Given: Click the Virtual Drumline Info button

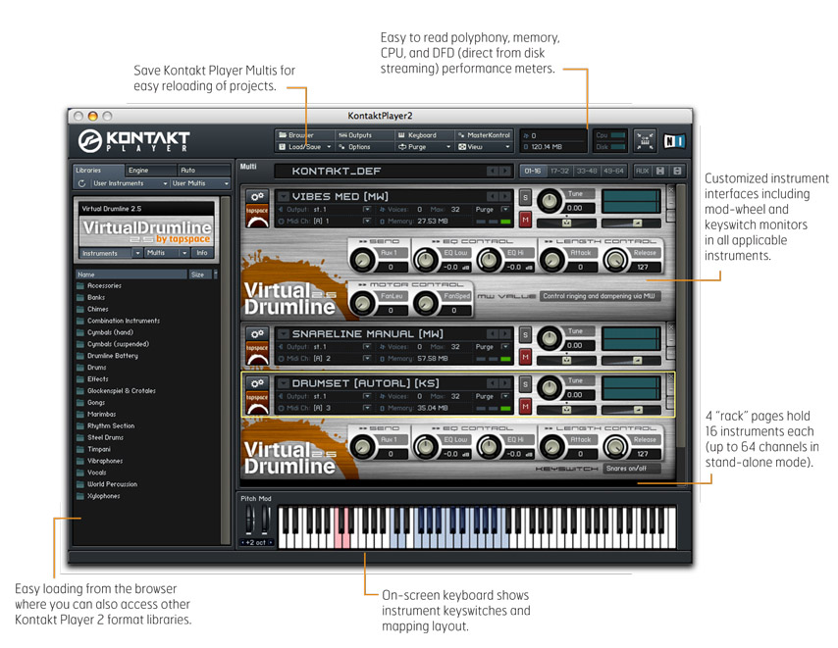Looking at the screenshot, I should coord(202,253).
